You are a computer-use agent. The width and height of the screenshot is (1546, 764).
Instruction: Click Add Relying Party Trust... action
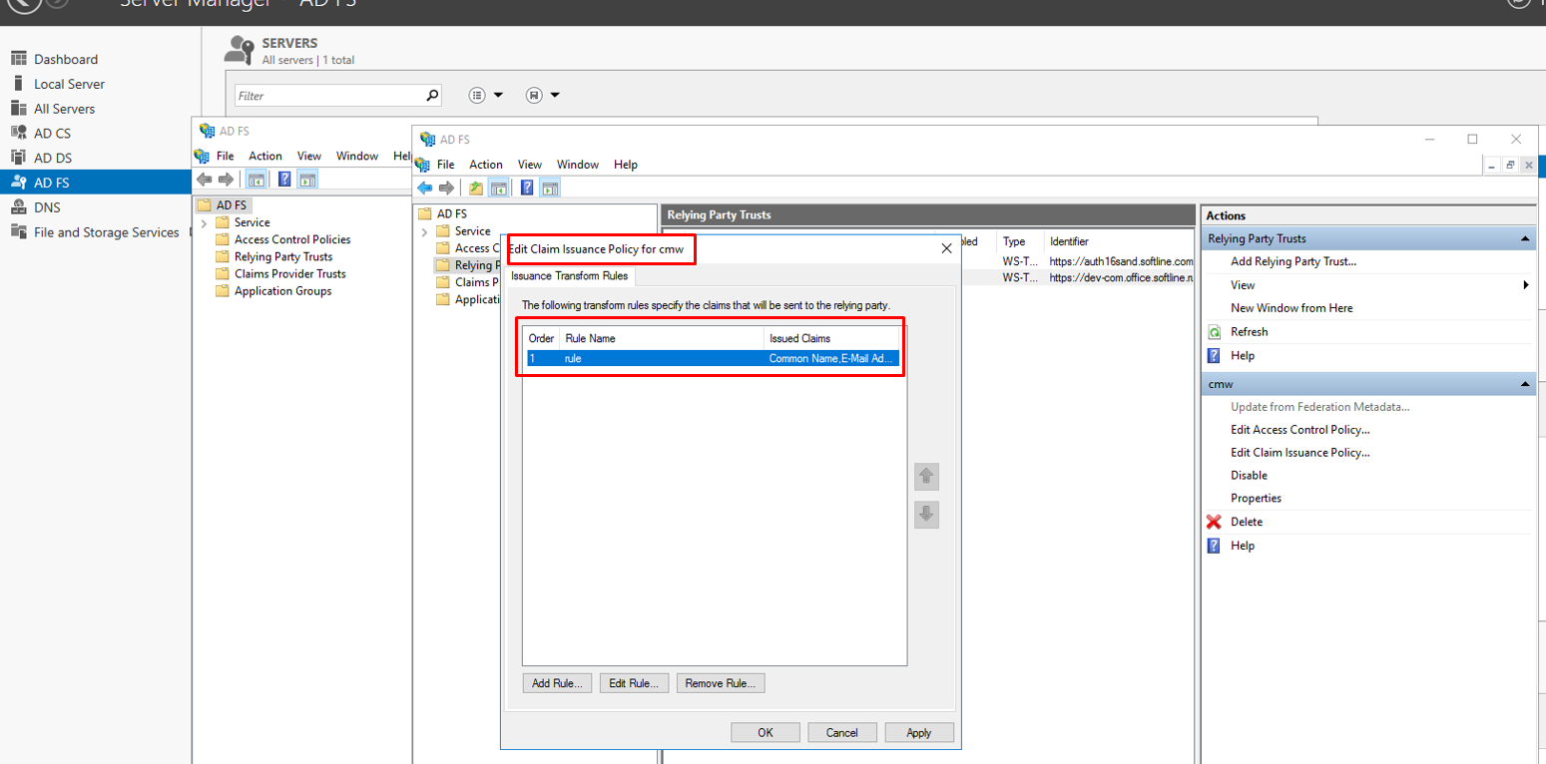tap(1293, 261)
